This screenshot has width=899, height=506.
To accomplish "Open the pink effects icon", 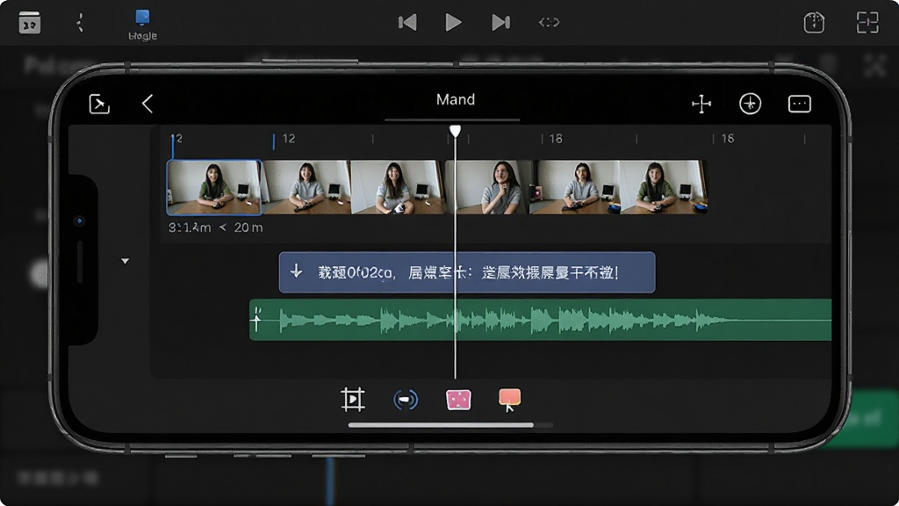I will [458, 400].
